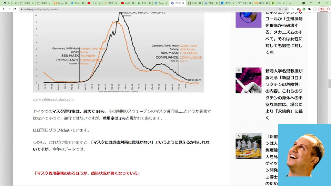Screen dimensions: 331x186
Task: Go forward to the next page
Action: (9, 9)
